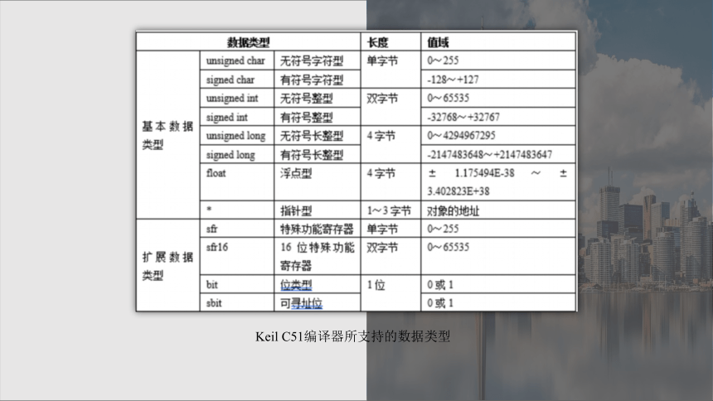
Task: Click the 'sbit' type cell
Action: [237, 302]
